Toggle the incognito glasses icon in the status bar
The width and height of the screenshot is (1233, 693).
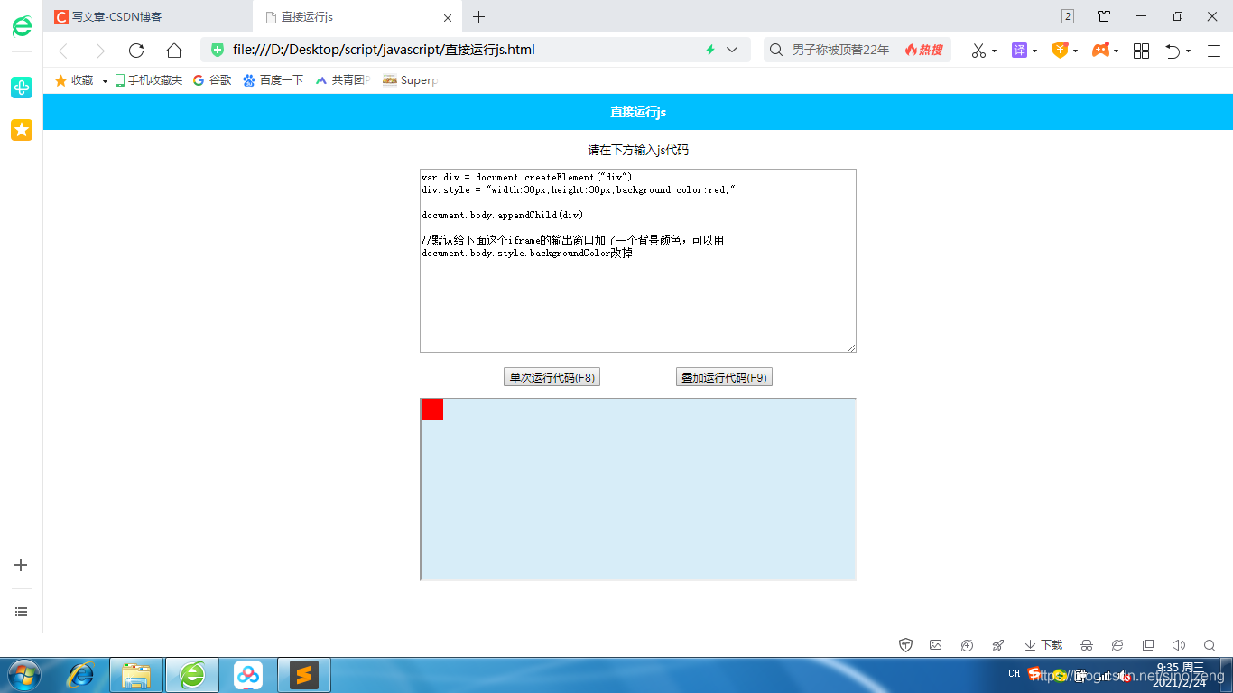[x=1087, y=645]
